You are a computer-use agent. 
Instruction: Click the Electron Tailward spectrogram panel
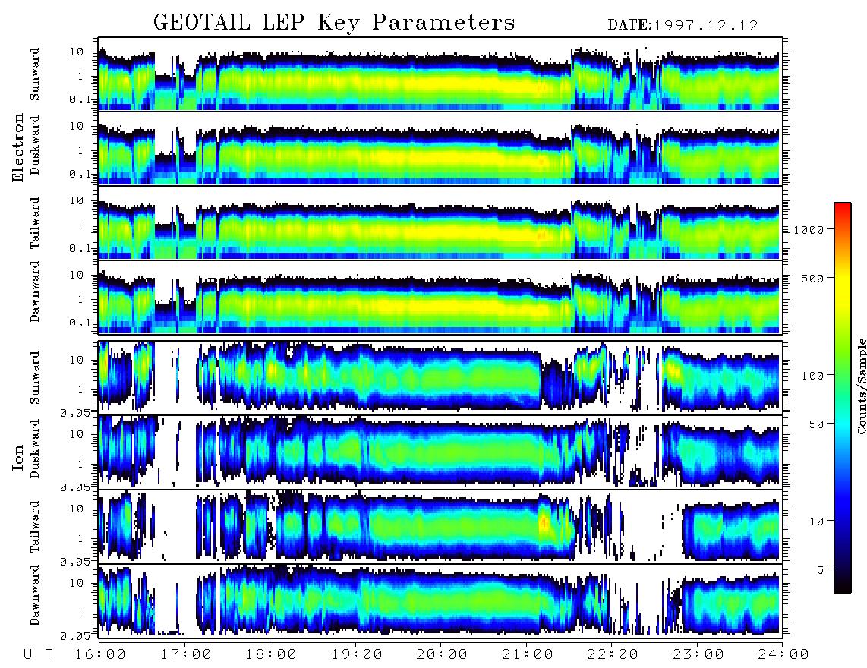(440, 223)
